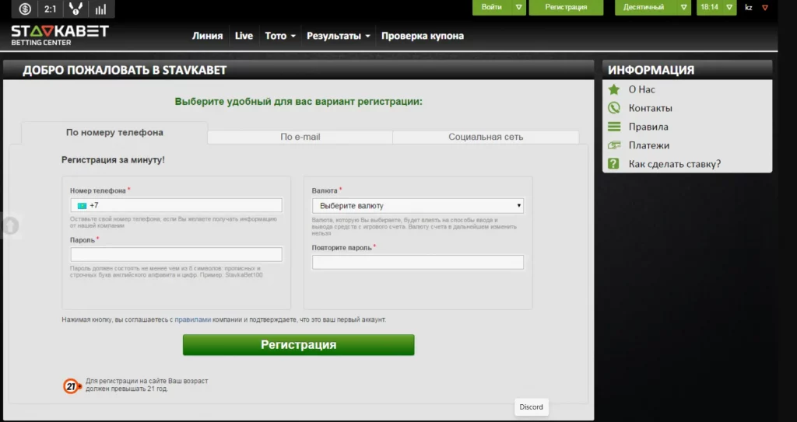This screenshot has height=422, width=797.
Task: Expand the Тото menu
Action: [x=280, y=36]
